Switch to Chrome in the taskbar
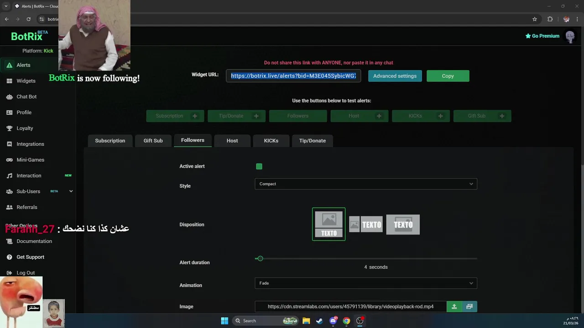This screenshot has height=328, width=584. click(x=346, y=321)
